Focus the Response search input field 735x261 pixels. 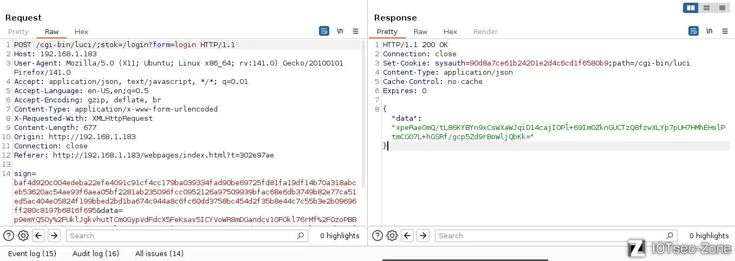(x=556, y=236)
